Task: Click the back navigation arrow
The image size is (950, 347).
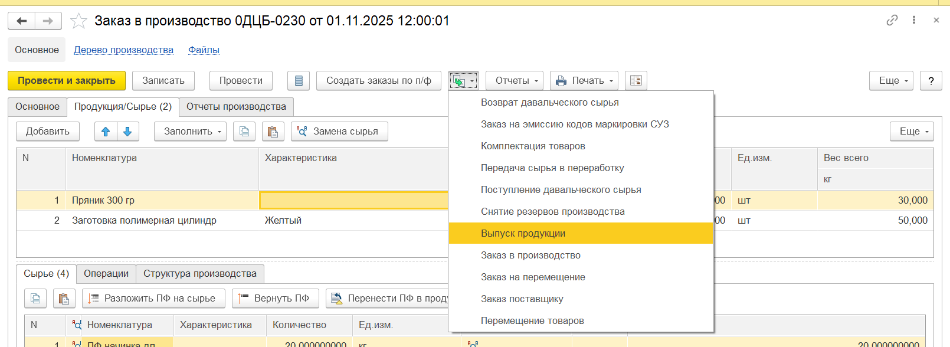Action: tap(22, 21)
